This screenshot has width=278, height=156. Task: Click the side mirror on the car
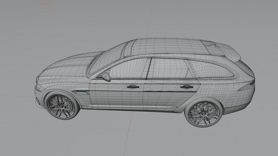pos(106,77)
